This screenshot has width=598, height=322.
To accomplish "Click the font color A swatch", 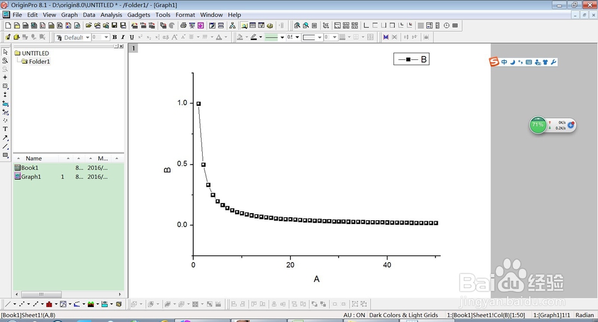I will click(219, 37).
